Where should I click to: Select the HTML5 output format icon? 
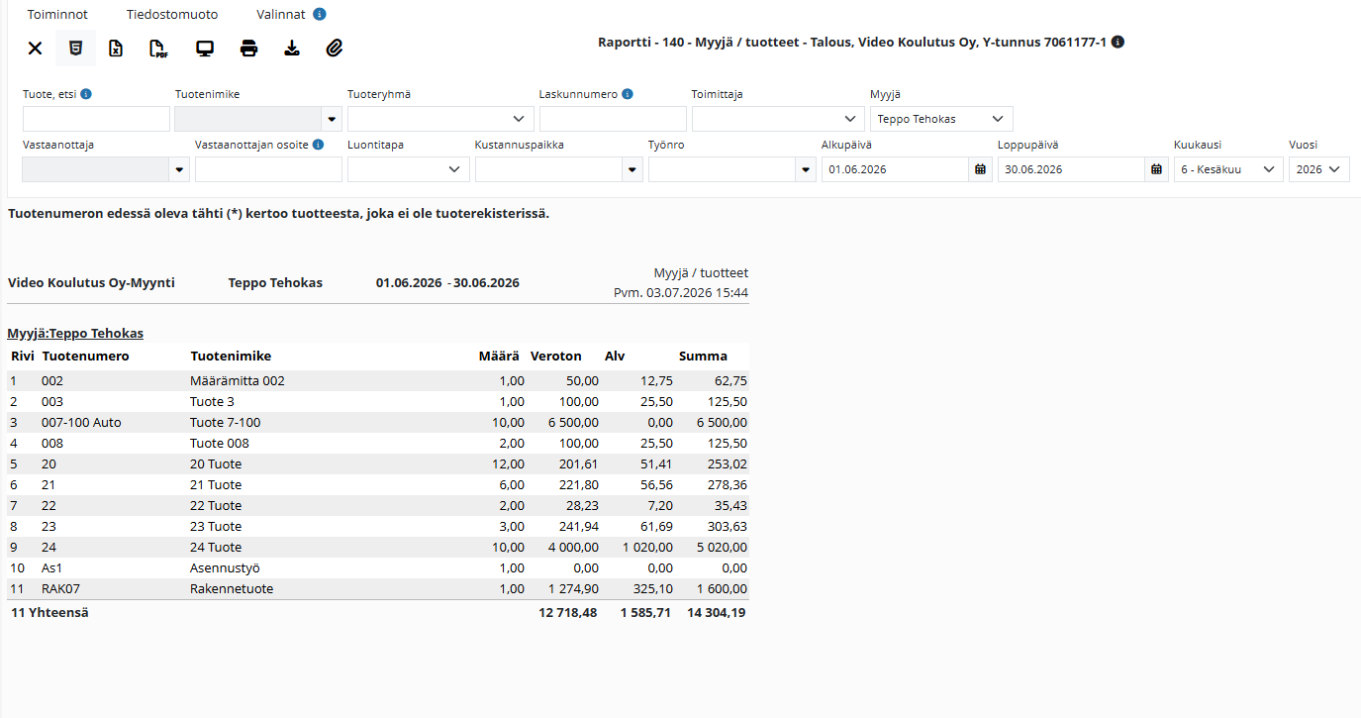point(75,48)
